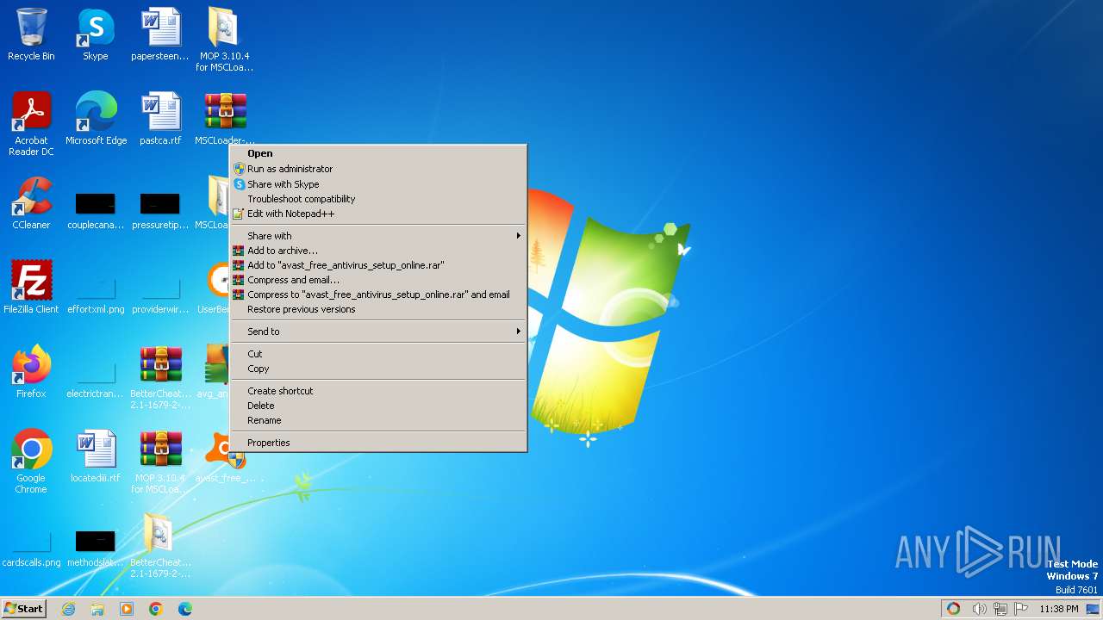
Task: Select the pastca.rtf document icon
Action: [160, 120]
